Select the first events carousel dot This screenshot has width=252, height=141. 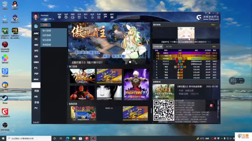pos(176,39)
